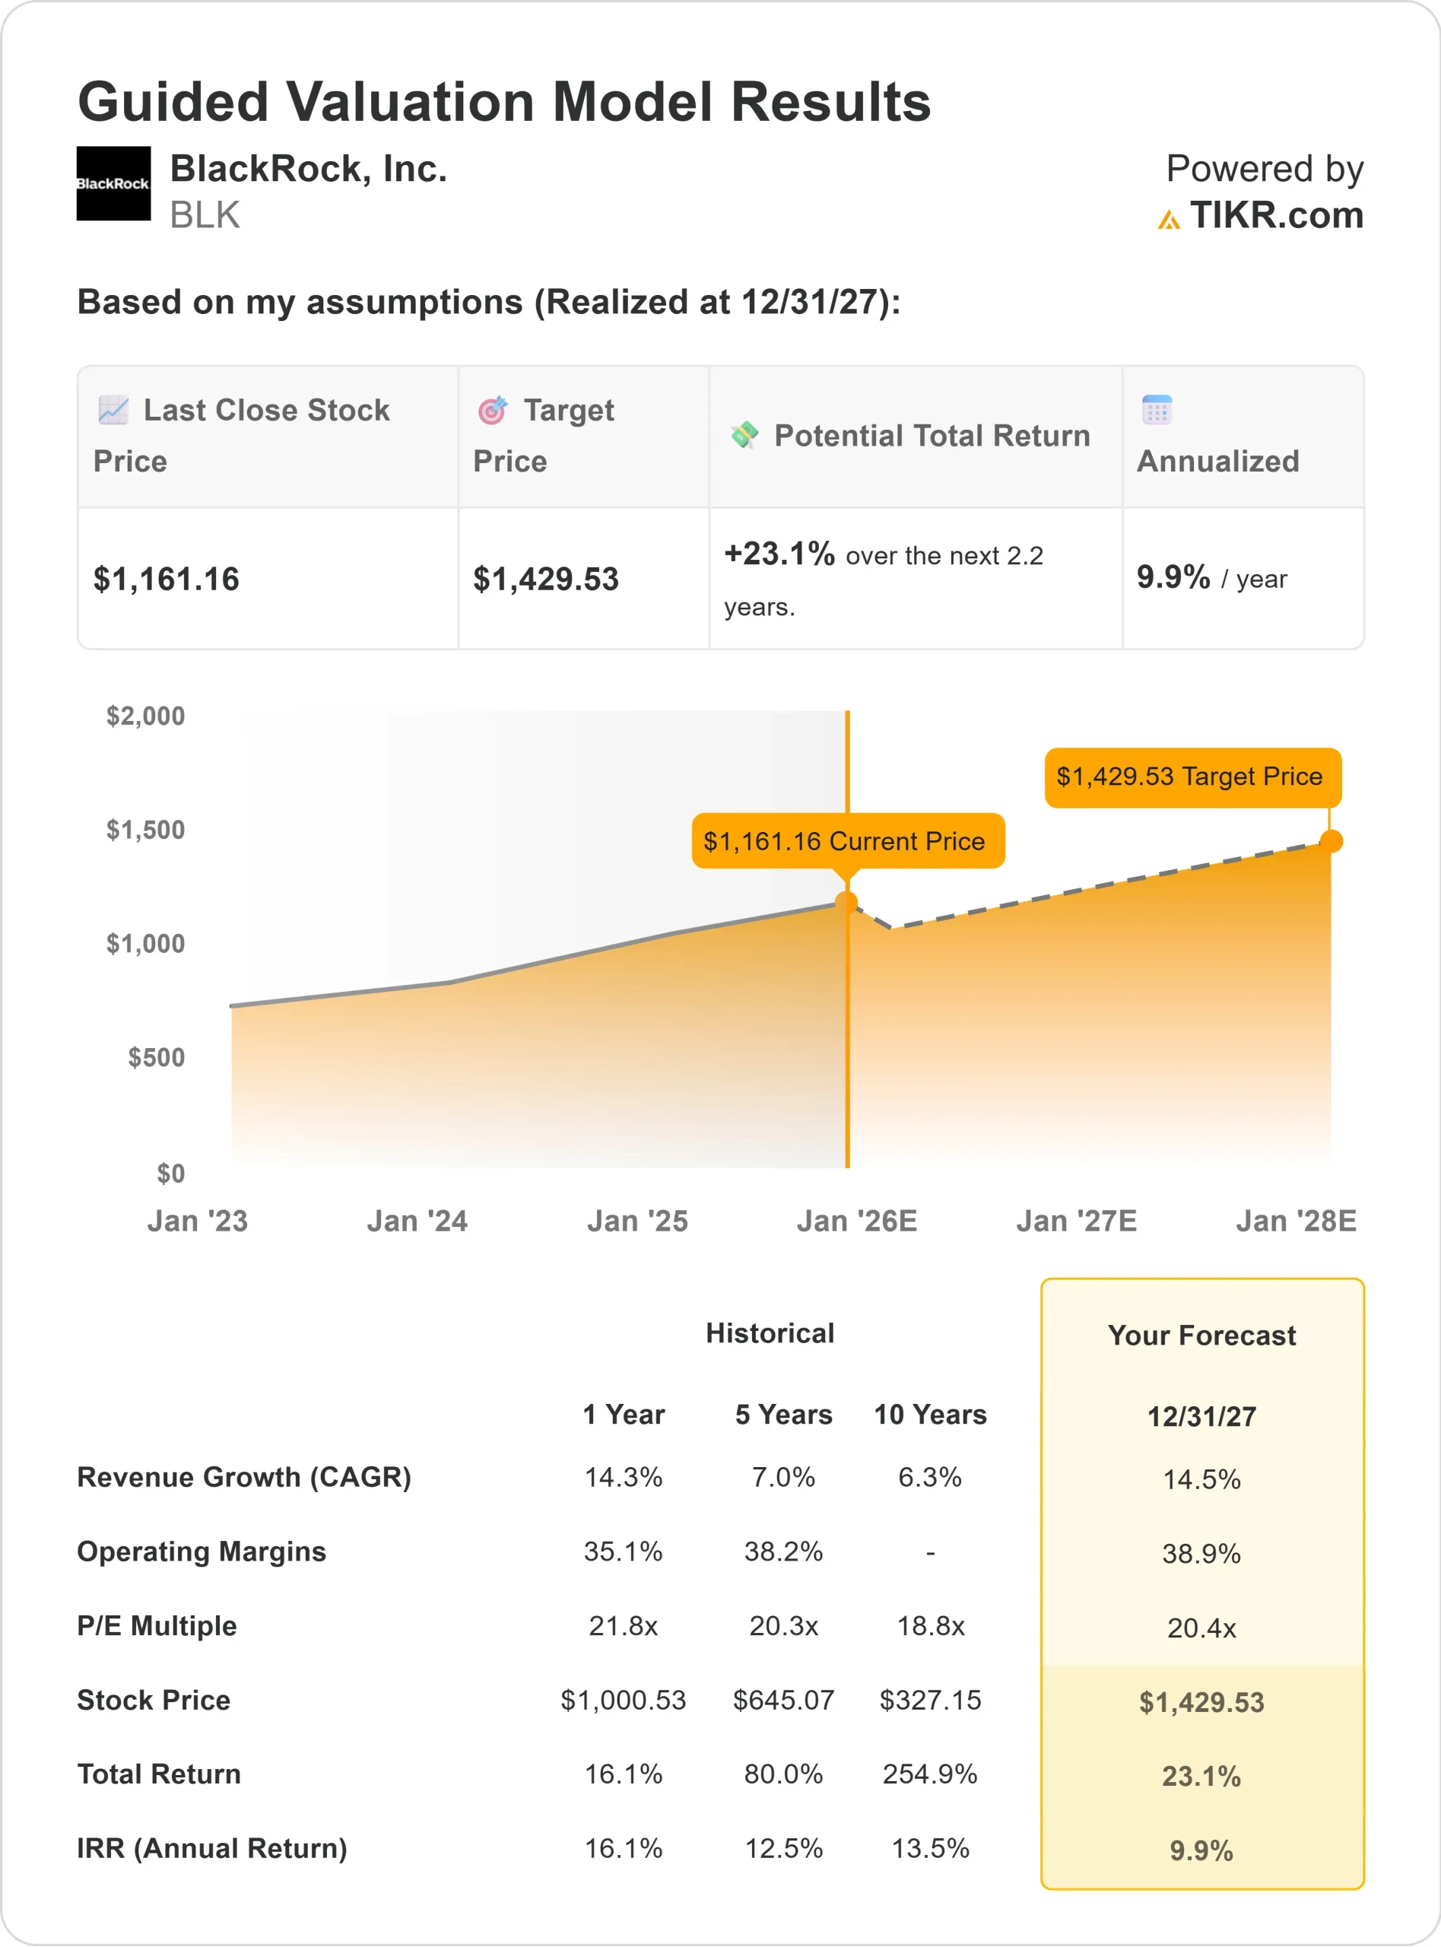The height and width of the screenshot is (1947, 1441).
Task: Click the TIKR.com orange logo icon
Action: tap(1169, 219)
